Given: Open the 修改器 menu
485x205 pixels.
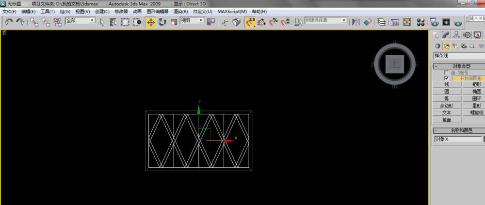Looking at the screenshot, I should coord(121,12).
